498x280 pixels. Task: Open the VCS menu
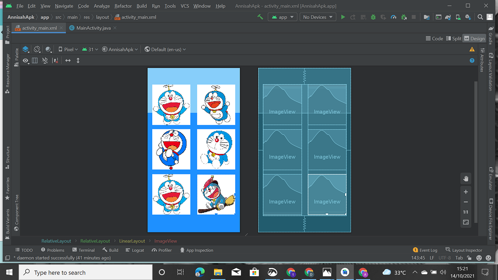coord(185,6)
